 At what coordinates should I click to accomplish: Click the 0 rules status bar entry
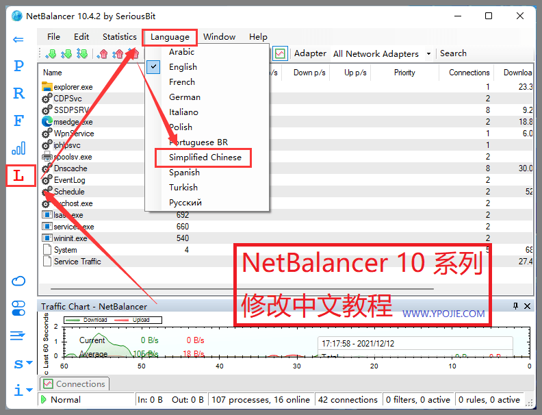coord(489,400)
